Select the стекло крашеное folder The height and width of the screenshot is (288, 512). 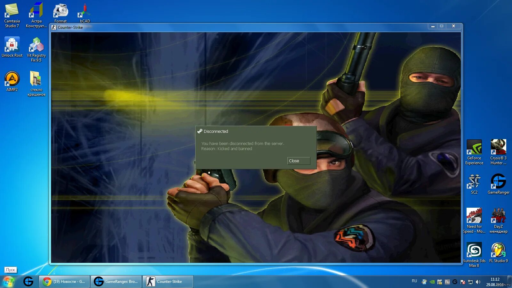(x=36, y=84)
